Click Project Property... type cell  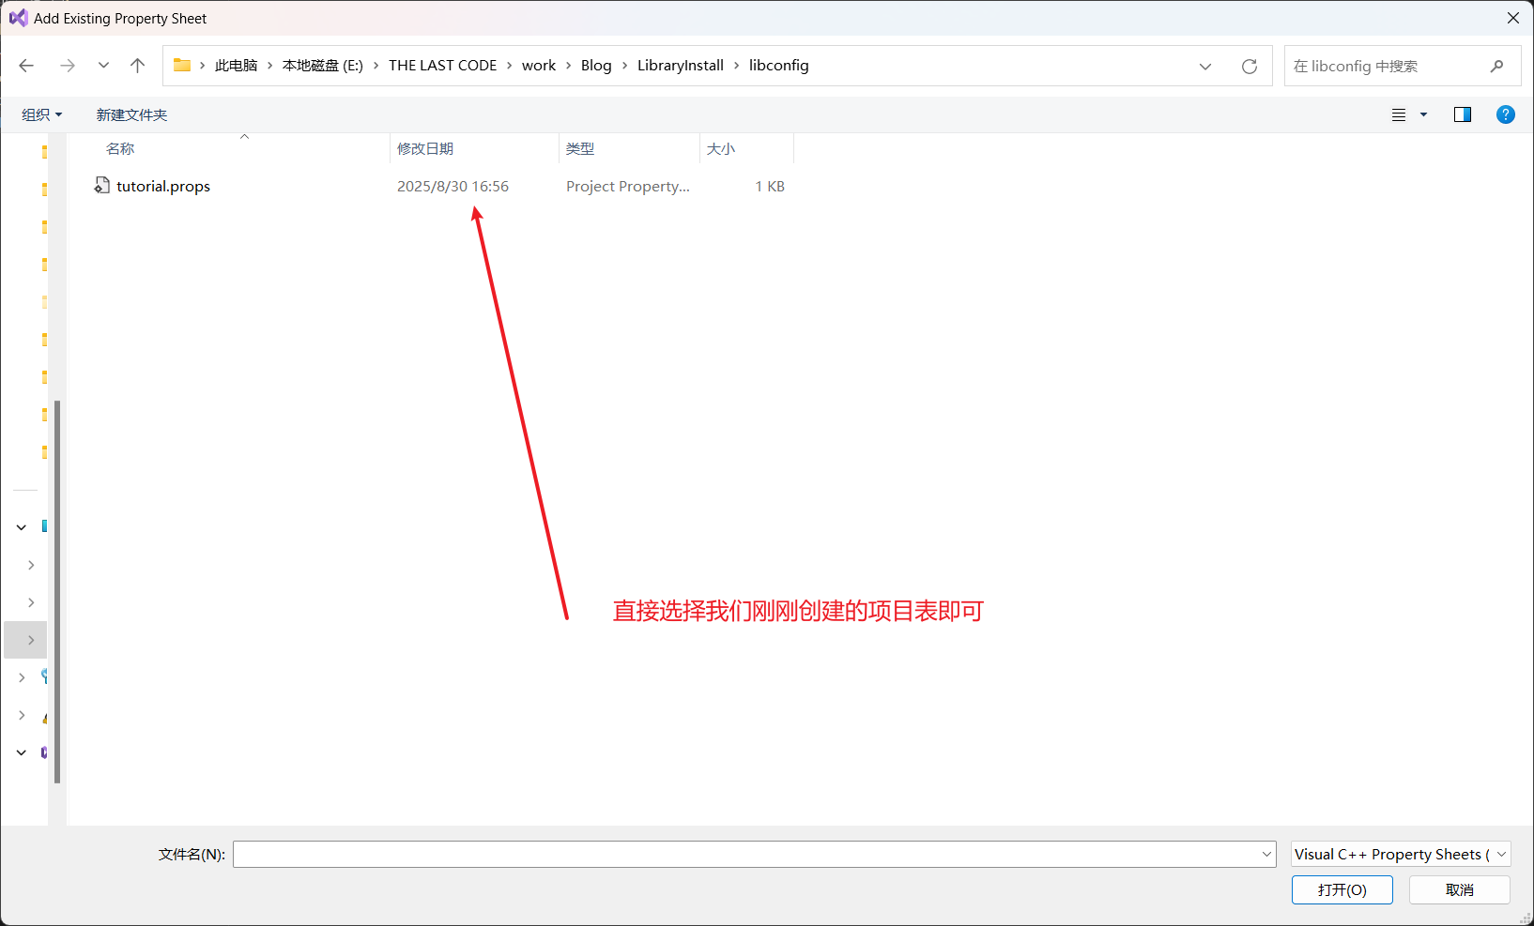tap(628, 186)
